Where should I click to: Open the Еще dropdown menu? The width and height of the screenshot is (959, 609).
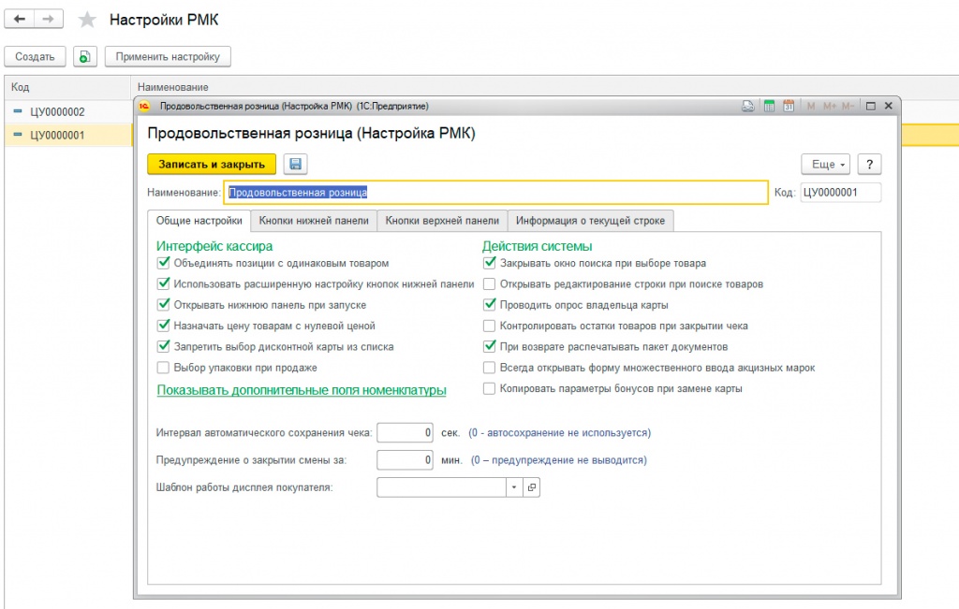(x=826, y=165)
